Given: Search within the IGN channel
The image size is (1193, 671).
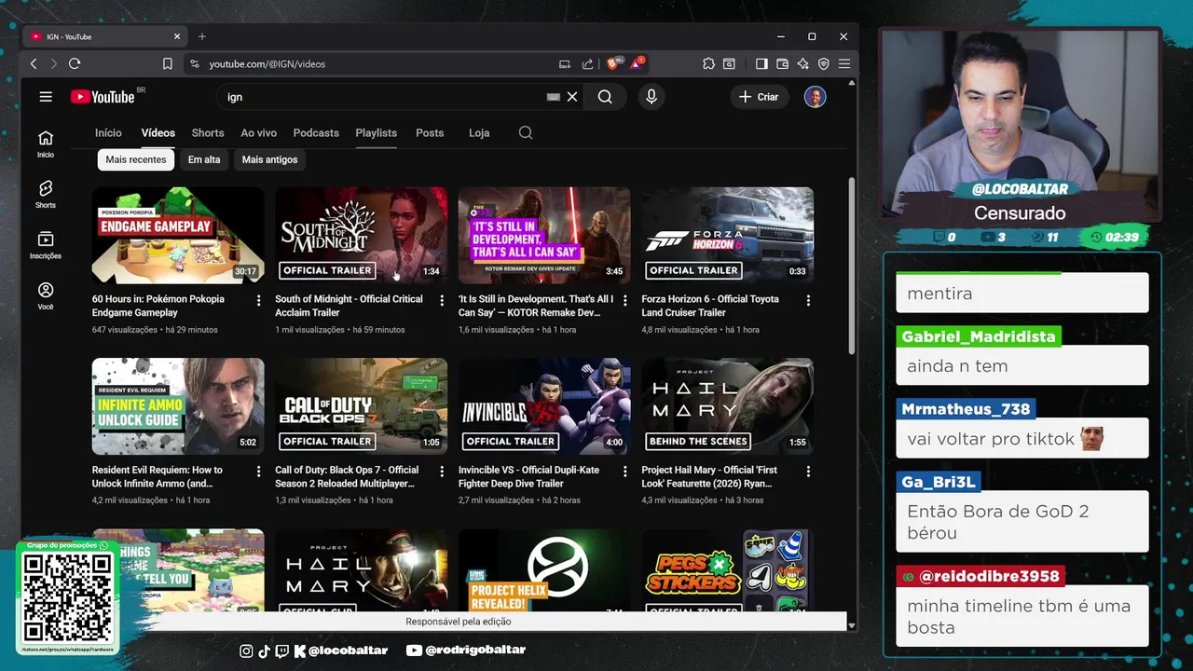Looking at the screenshot, I should (526, 132).
